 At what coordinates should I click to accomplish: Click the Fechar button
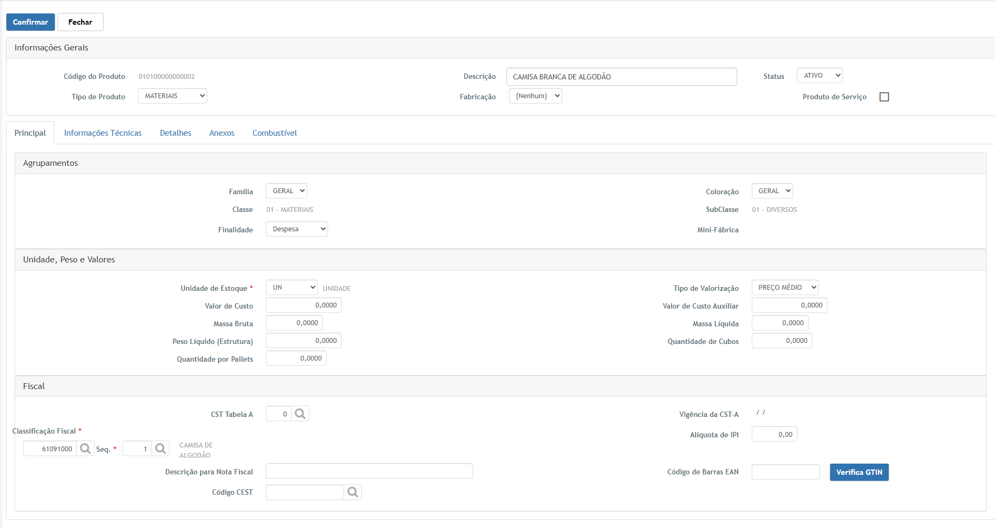pos(80,22)
